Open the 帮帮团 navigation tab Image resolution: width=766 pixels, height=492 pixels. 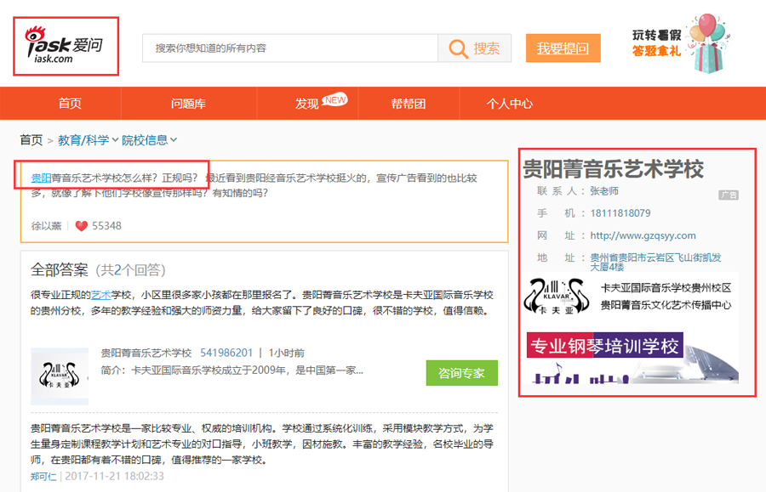pyautogui.click(x=408, y=104)
